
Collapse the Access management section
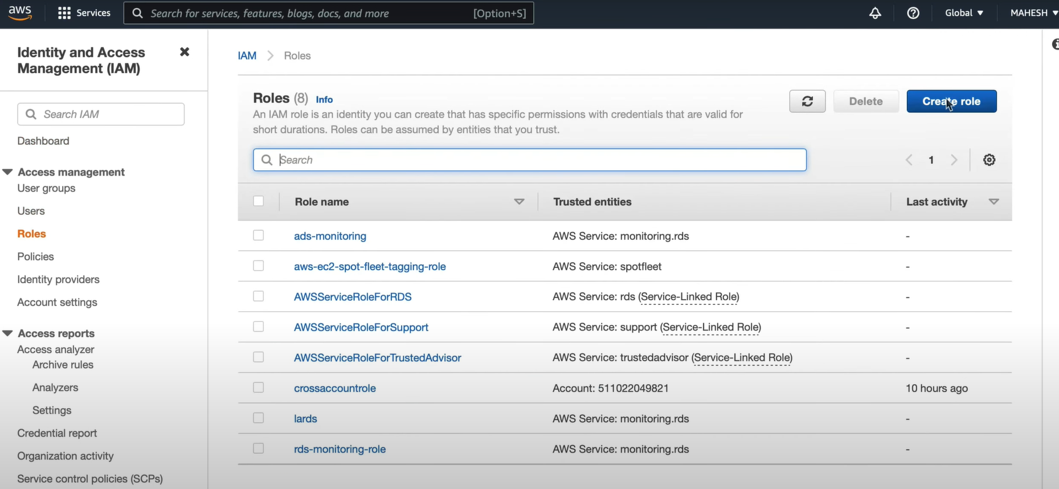(8, 172)
